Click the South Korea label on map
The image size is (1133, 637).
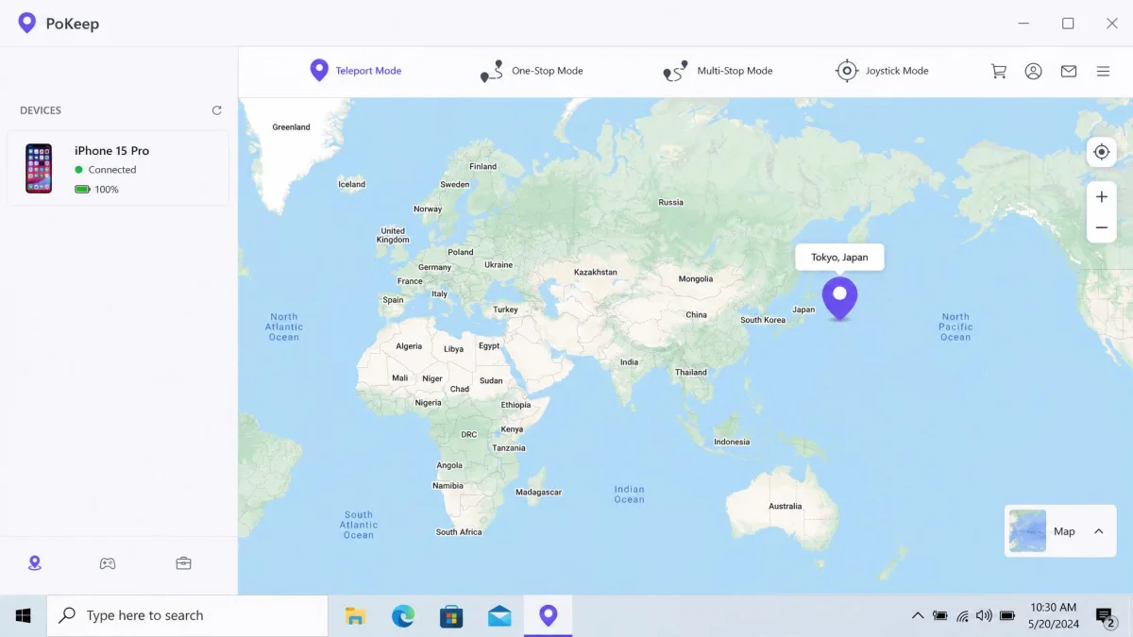click(763, 320)
